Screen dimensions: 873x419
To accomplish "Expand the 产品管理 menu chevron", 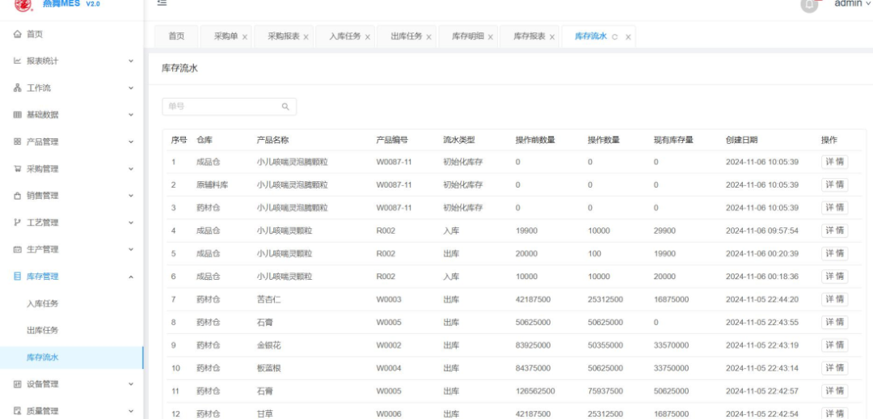I will pyautogui.click(x=132, y=142).
